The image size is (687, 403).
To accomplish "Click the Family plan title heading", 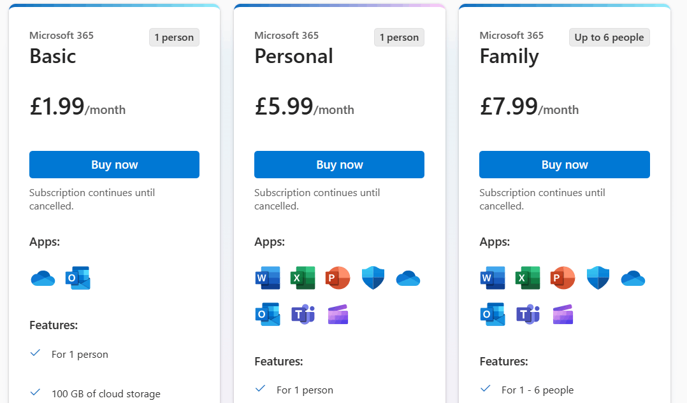I will (x=509, y=57).
